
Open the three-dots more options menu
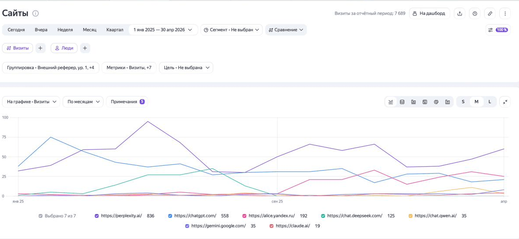[505, 14]
